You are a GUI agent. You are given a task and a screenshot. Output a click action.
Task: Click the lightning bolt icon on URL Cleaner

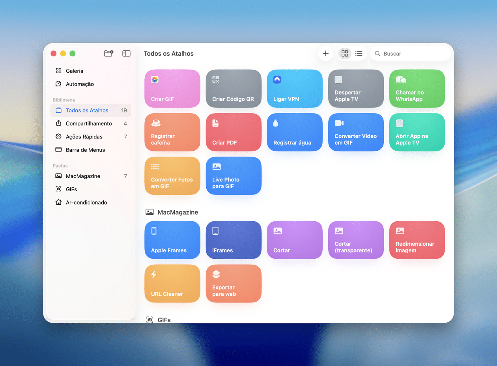pos(154,274)
